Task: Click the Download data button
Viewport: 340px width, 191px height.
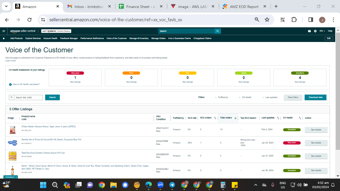Action: [316, 97]
